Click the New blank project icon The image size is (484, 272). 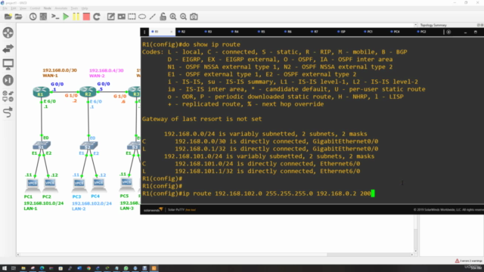point(8,17)
